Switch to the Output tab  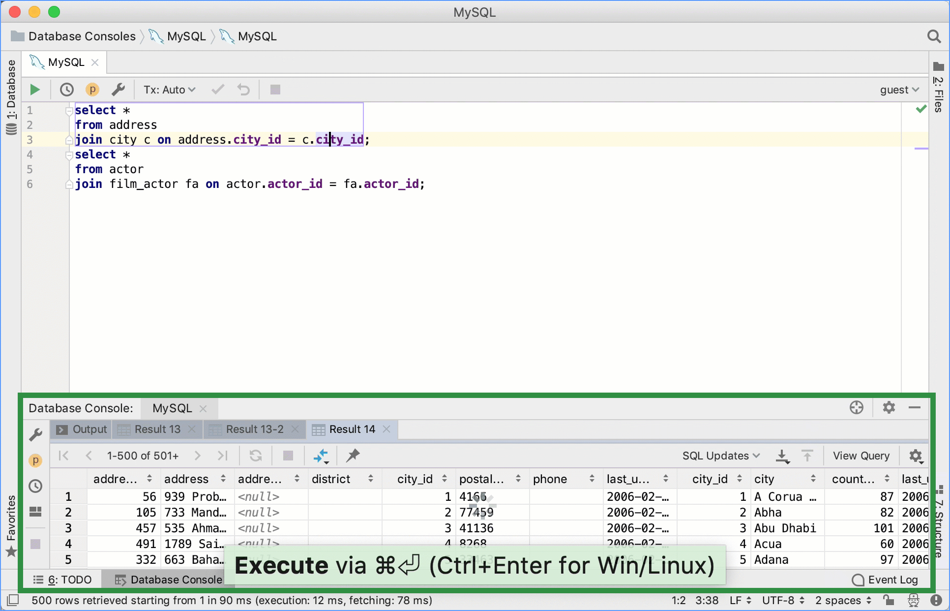click(82, 429)
